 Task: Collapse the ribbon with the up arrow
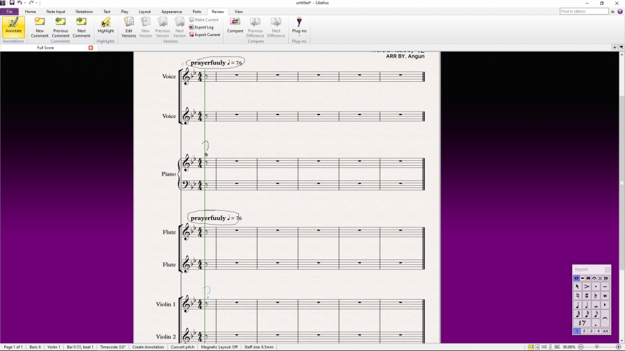tap(612, 12)
